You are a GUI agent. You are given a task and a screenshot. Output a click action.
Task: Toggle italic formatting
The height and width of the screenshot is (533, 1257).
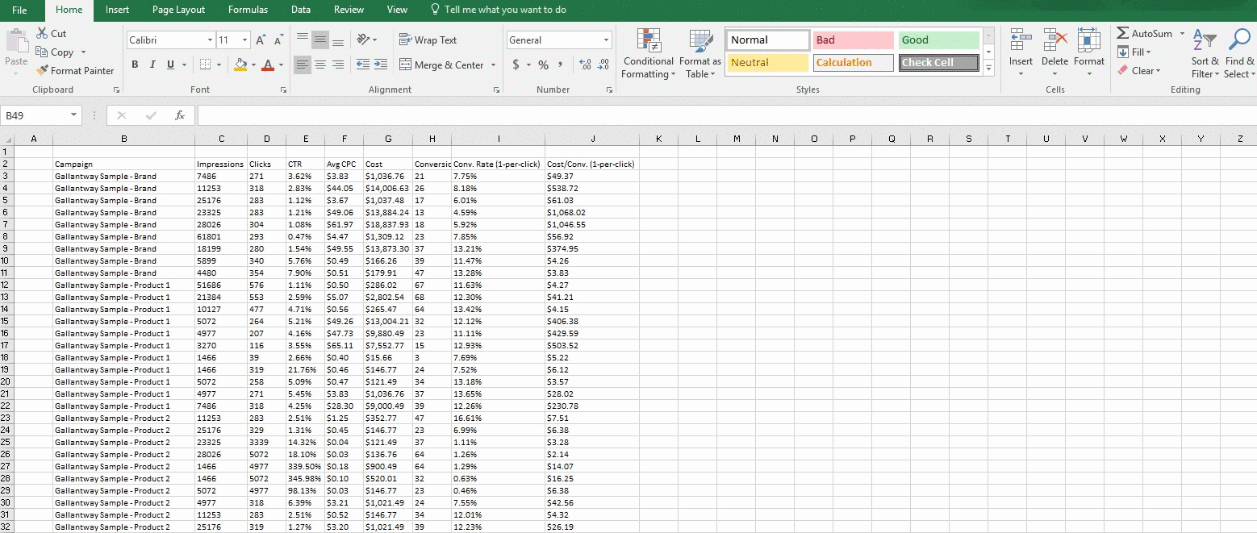(152, 65)
